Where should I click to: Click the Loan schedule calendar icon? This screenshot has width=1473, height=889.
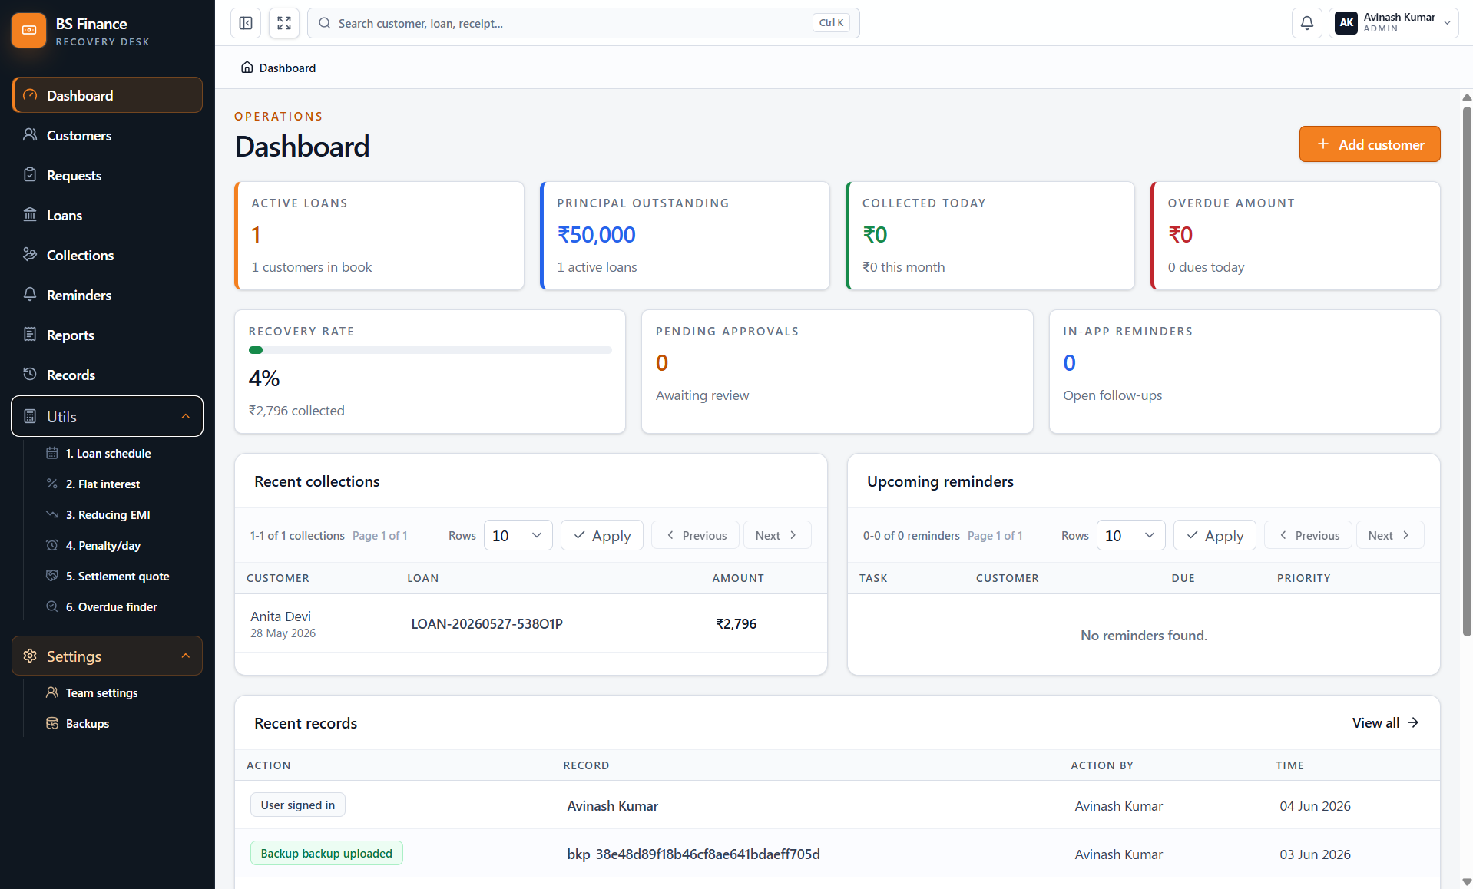(52, 453)
